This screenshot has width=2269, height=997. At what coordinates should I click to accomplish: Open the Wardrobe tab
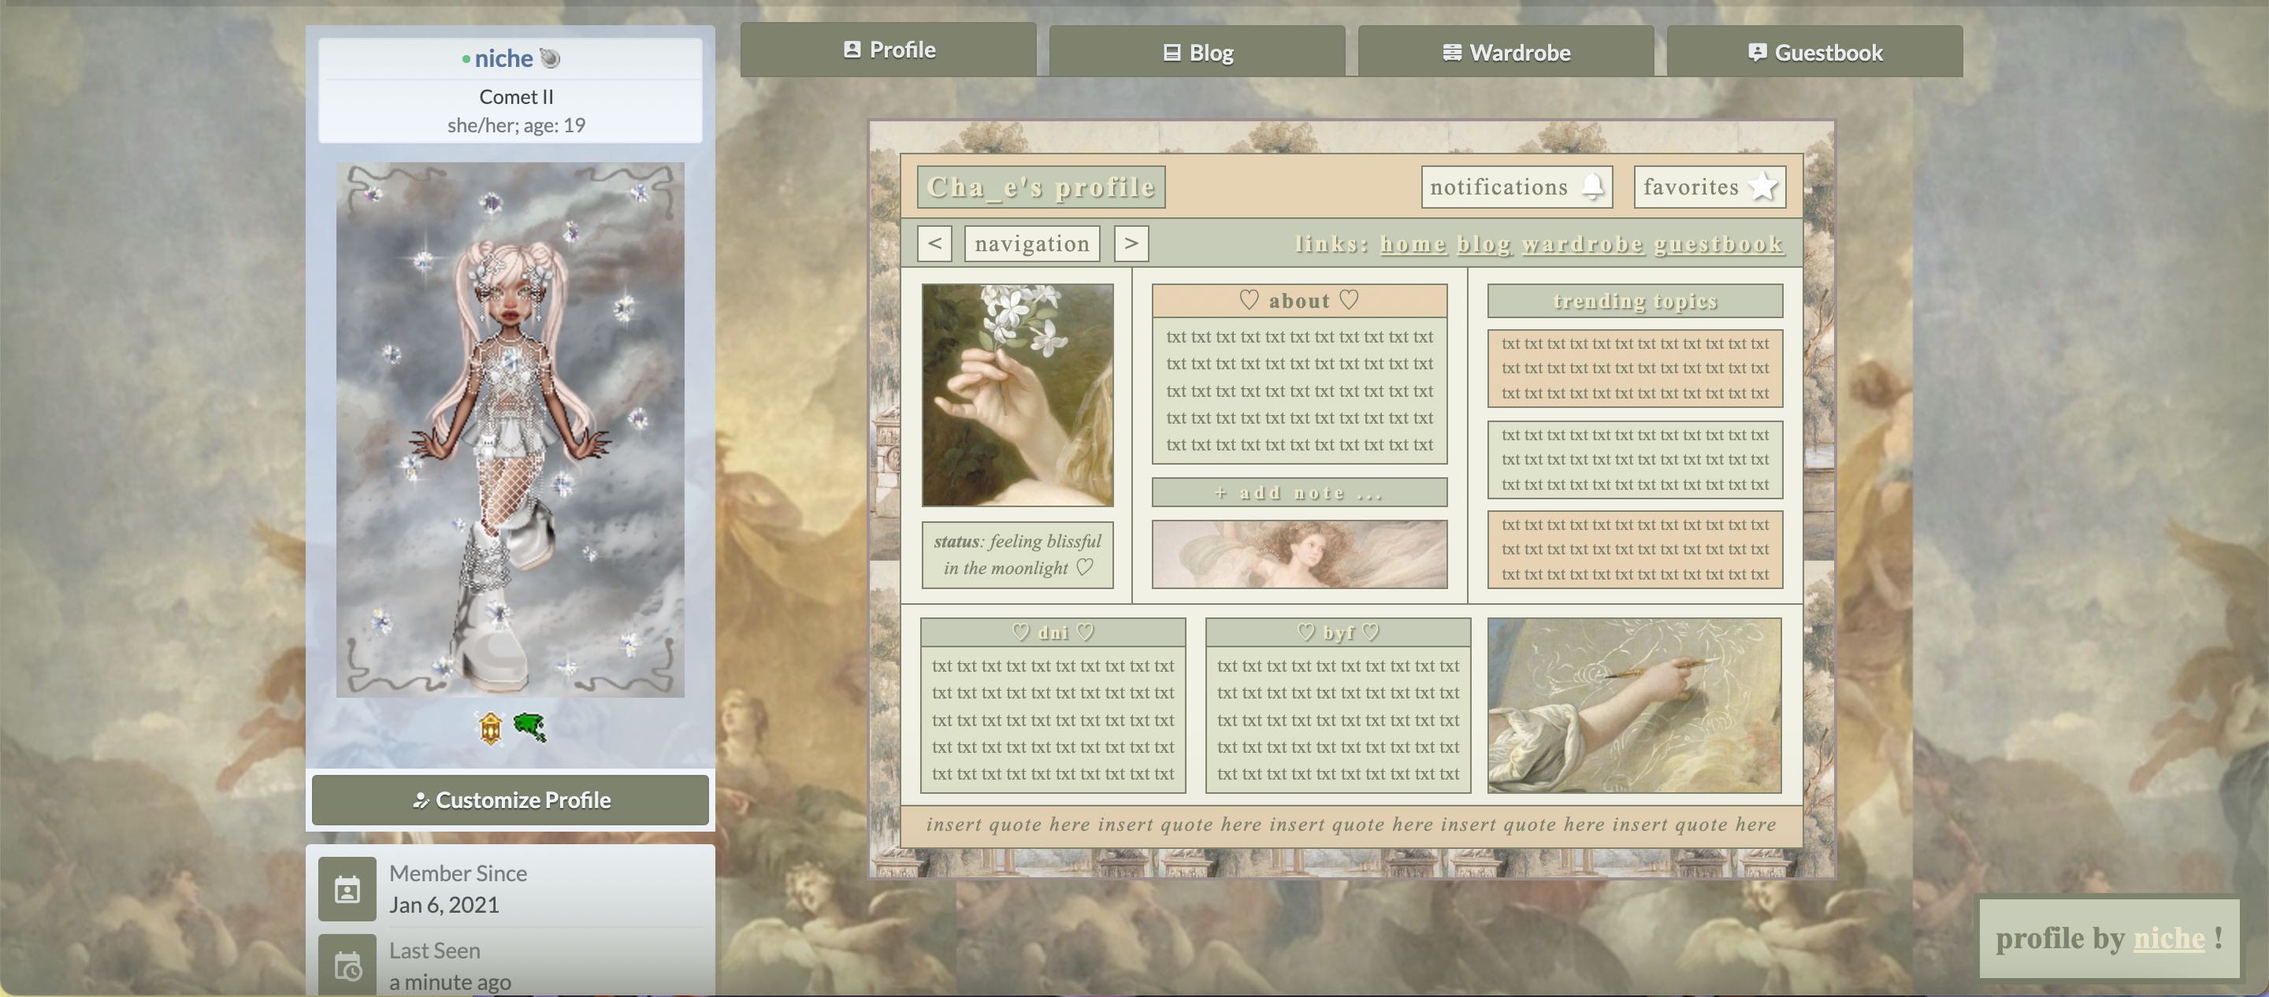[x=1506, y=52]
